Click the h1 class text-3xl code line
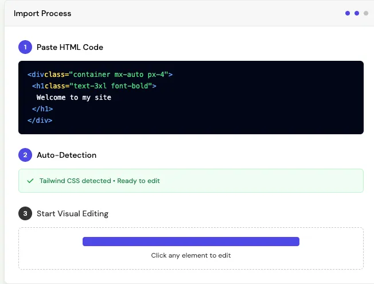This screenshot has width=374, height=284. (94, 86)
